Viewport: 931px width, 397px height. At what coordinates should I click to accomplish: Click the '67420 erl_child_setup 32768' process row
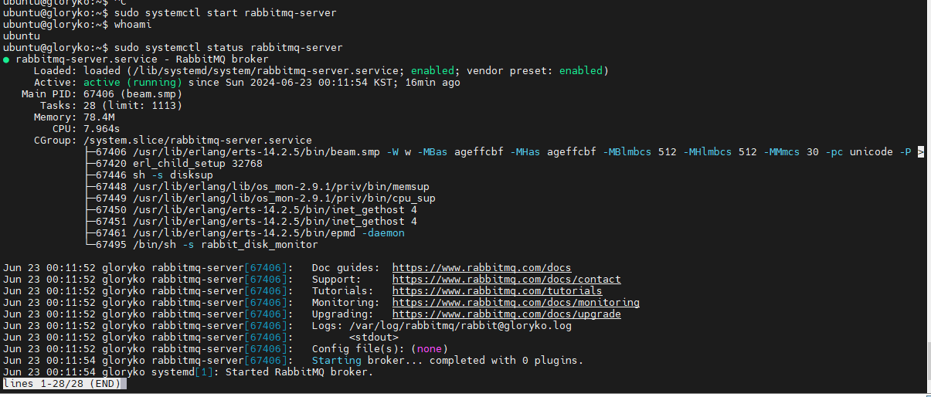174,164
